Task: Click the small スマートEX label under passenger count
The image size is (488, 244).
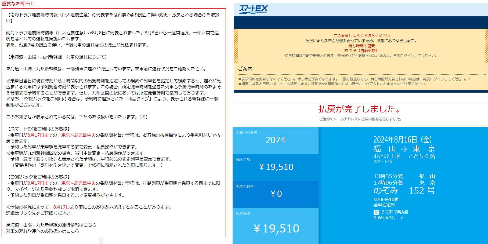Action: tap(383, 162)
